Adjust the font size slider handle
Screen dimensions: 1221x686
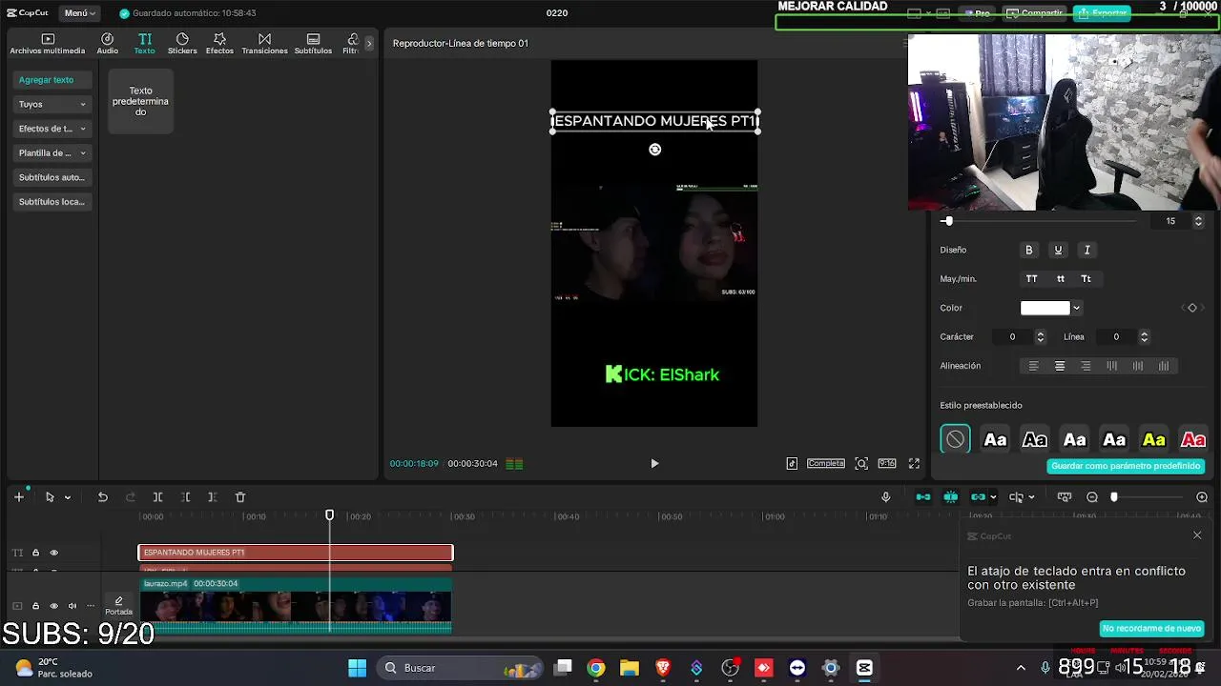[x=948, y=221]
